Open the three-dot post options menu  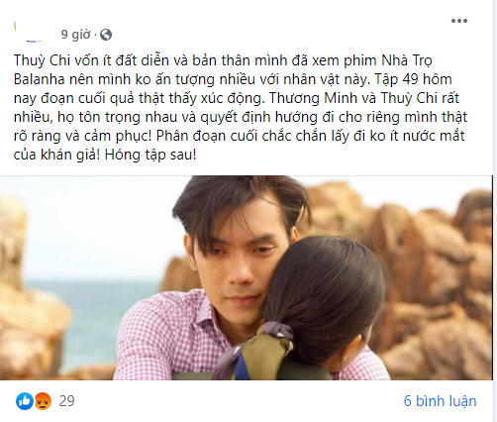(459, 21)
